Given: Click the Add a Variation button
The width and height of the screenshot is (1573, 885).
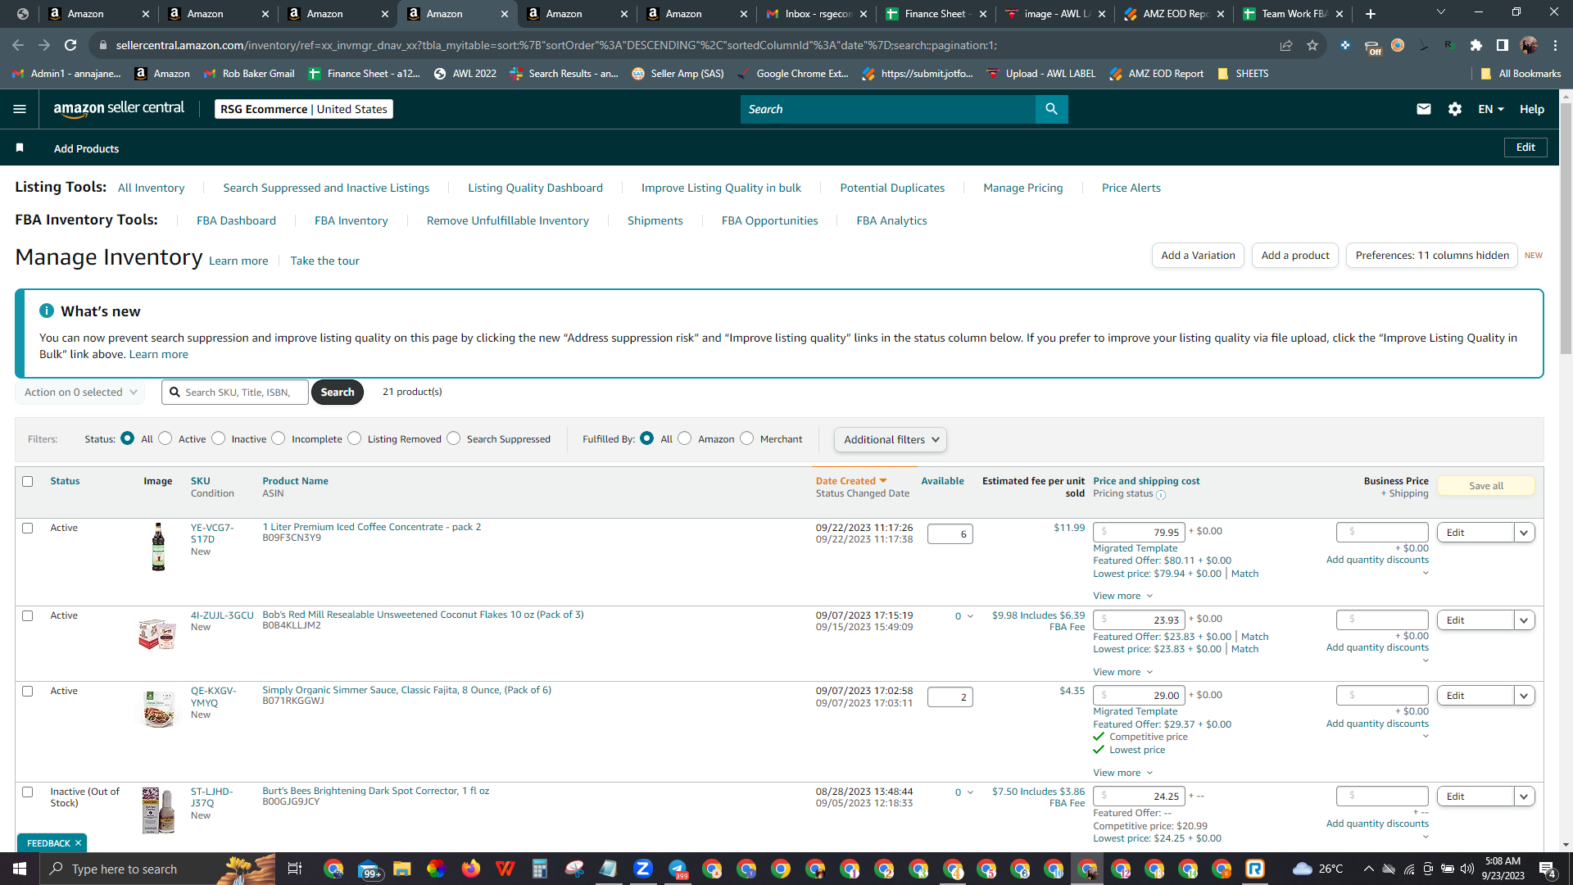Looking at the screenshot, I should pyautogui.click(x=1198, y=256).
